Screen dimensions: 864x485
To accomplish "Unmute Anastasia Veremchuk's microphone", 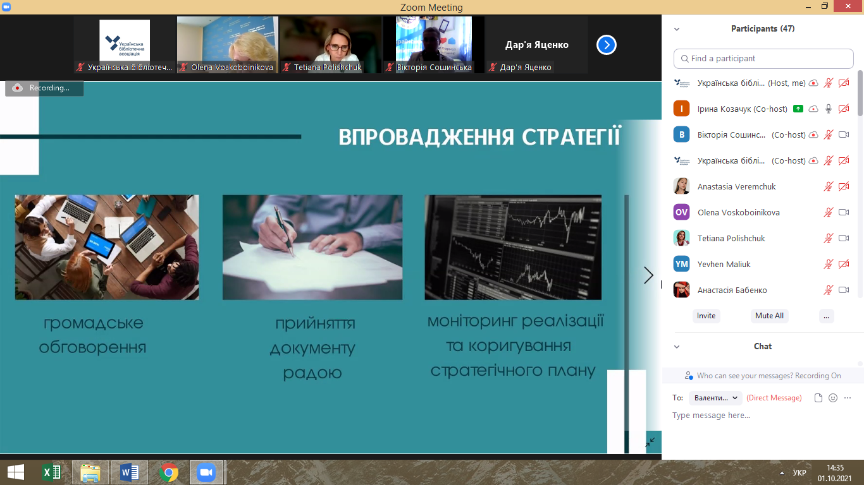I will 829,186.
